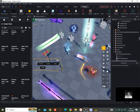Viewport: 140px width, 112px height.
Task: Select the F3X New Part tool
Action: point(104,63)
